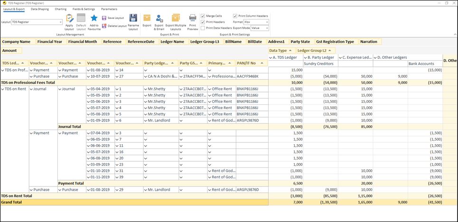Click the Gst Registration Type field header

tap(337, 42)
